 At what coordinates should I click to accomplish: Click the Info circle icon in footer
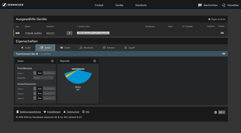83,112
